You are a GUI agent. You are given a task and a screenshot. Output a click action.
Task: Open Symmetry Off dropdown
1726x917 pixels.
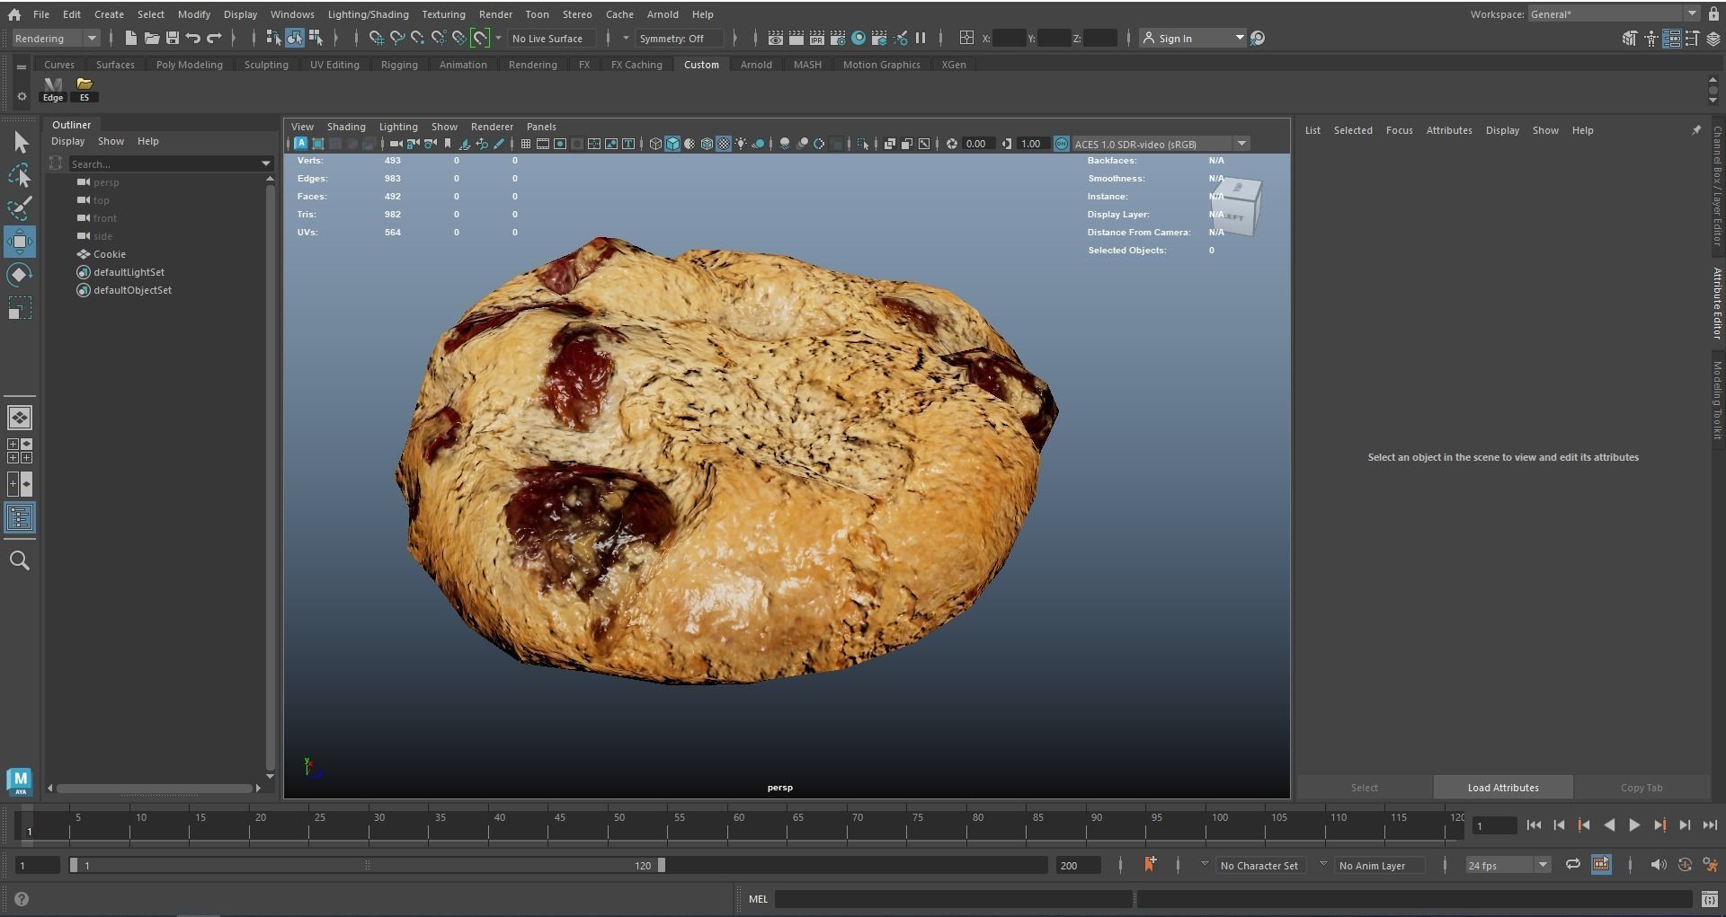pyautogui.click(x=679, y=39)
